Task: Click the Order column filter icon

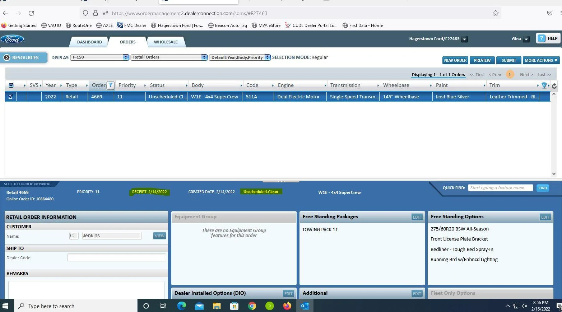Action: click(x=111, y=85)
